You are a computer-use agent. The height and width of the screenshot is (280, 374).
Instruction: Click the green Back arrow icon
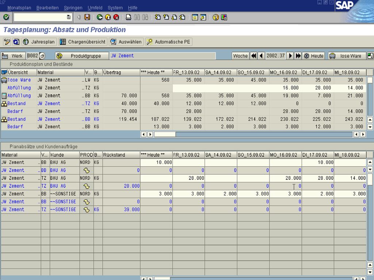(x=100, y=17)
